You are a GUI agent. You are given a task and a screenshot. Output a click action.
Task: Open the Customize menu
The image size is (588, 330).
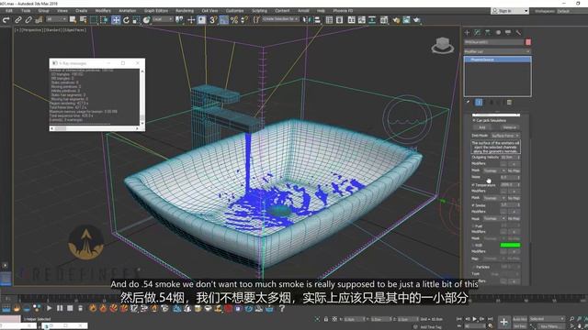pos(235,11)
